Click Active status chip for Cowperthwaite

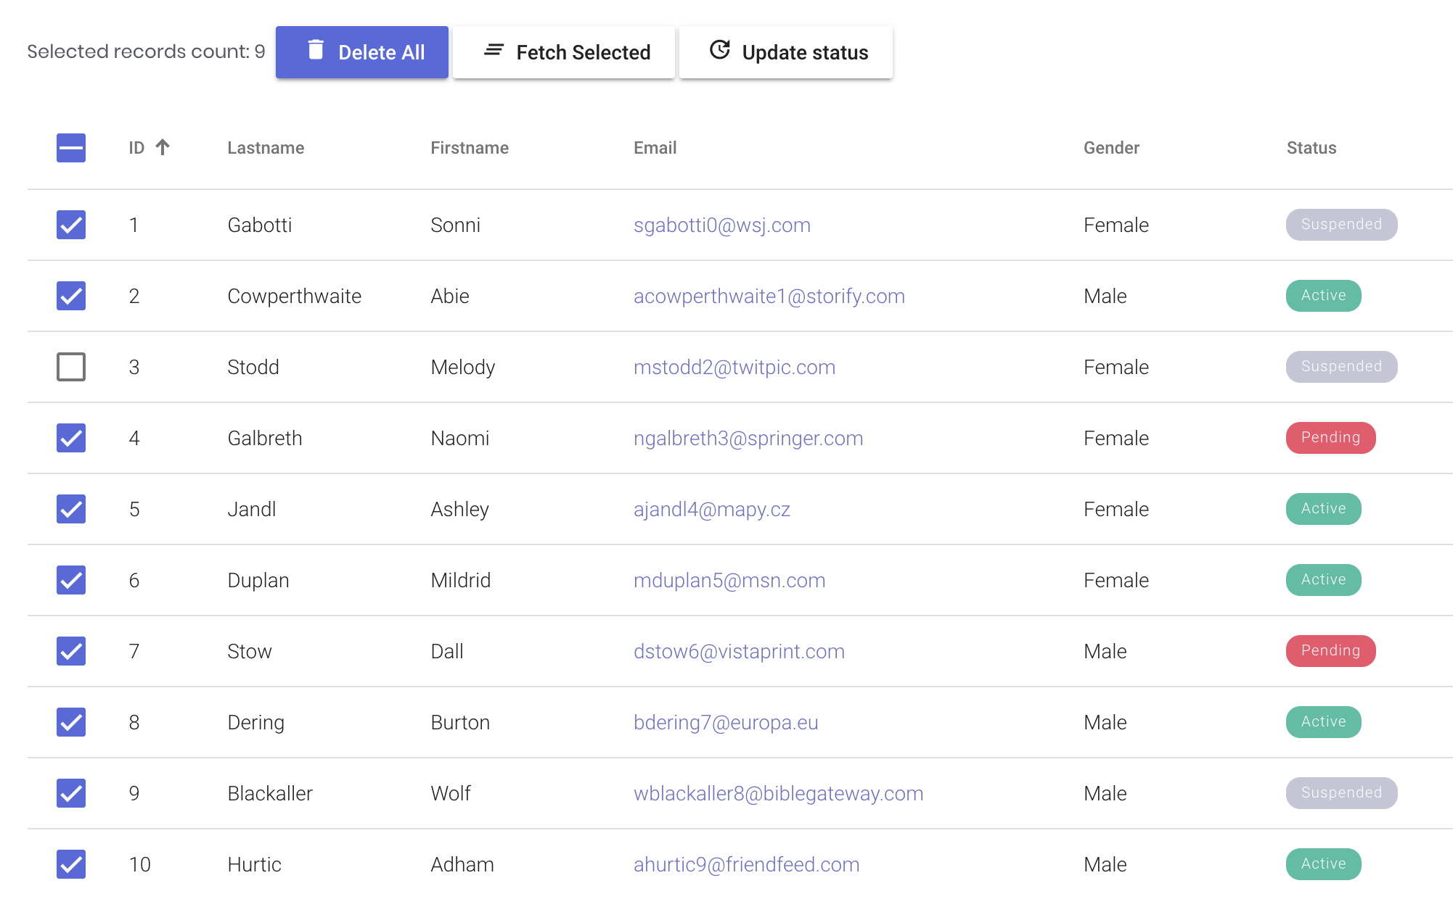point(1323,296)
